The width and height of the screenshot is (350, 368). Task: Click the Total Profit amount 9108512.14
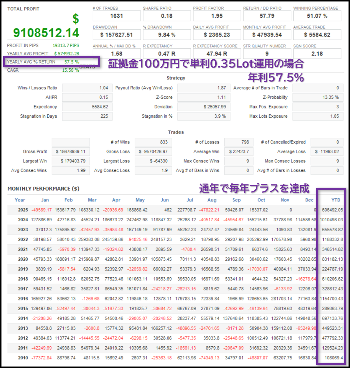46,33
